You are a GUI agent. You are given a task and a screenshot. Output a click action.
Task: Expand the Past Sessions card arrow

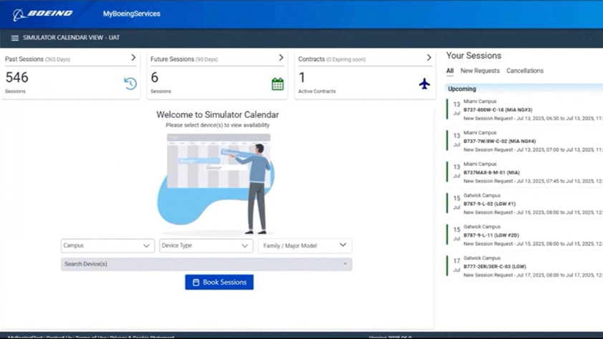click(x=133, y=58)
